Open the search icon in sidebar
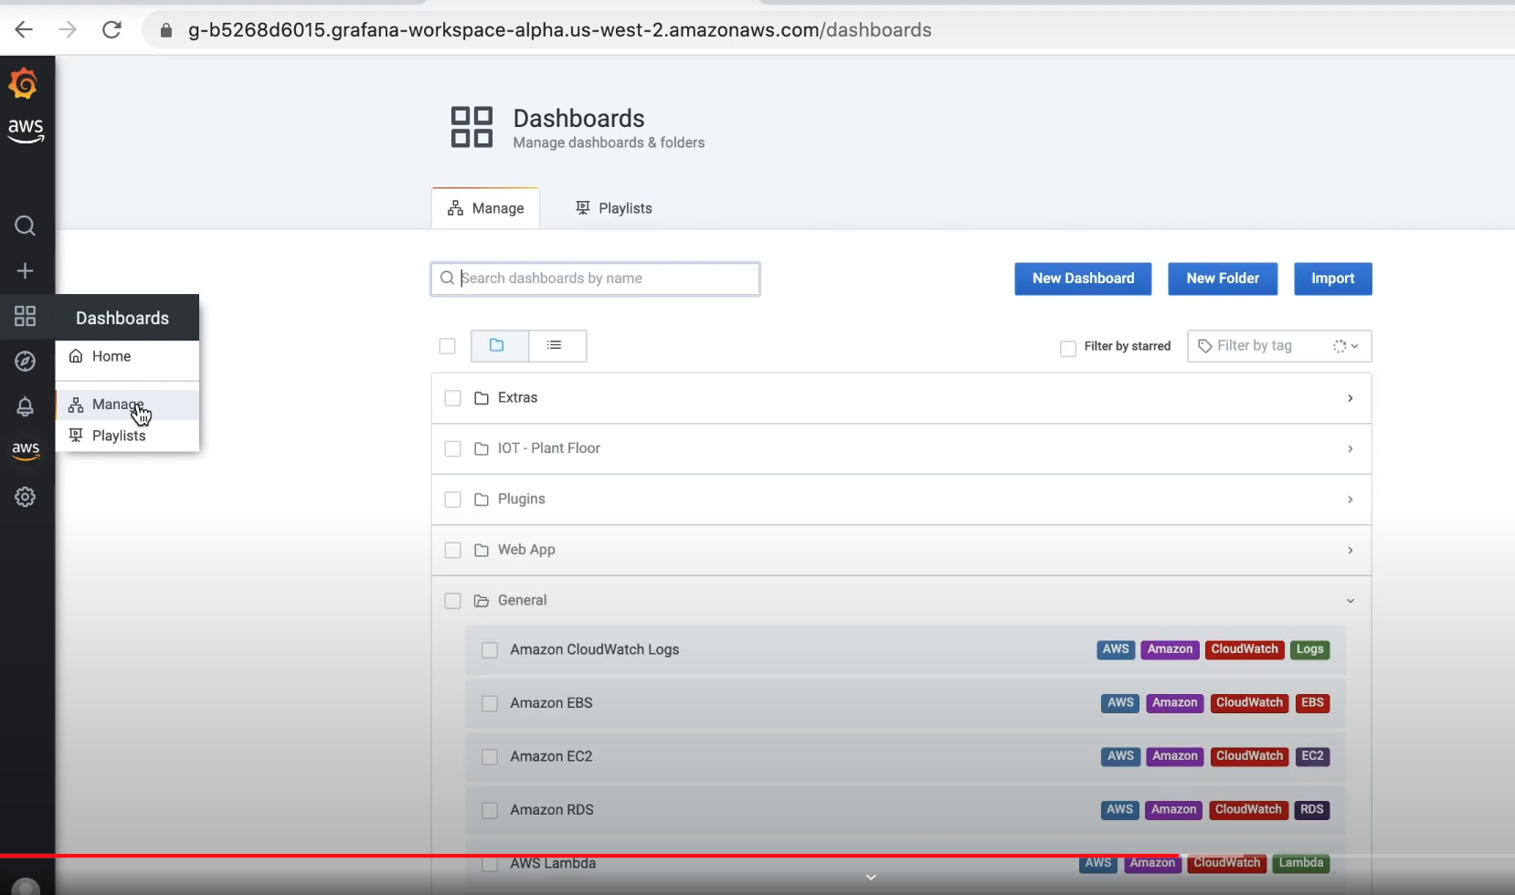This screenshot has width=1515, height=895. 26,226
